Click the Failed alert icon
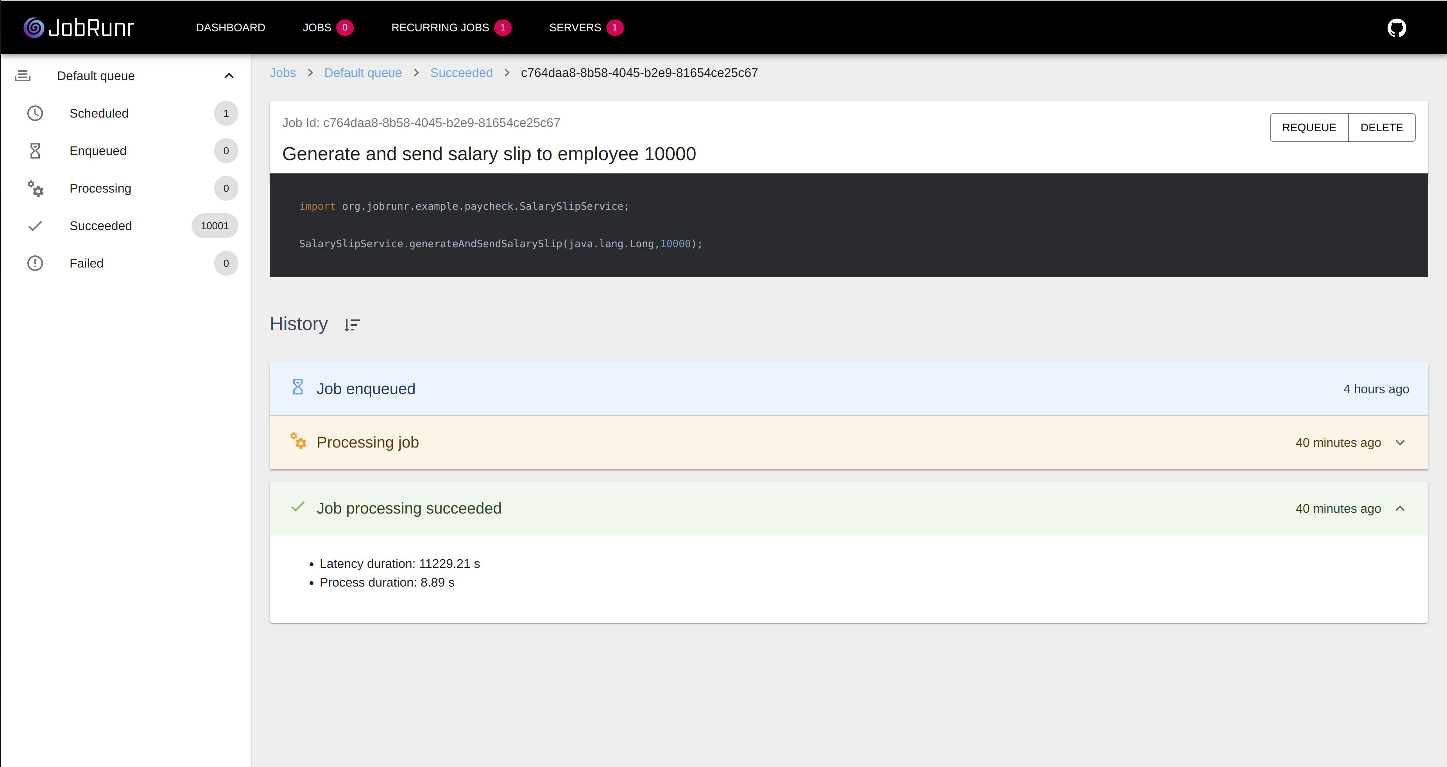This screenshot has height=767, width=1447. pos(35,263)
